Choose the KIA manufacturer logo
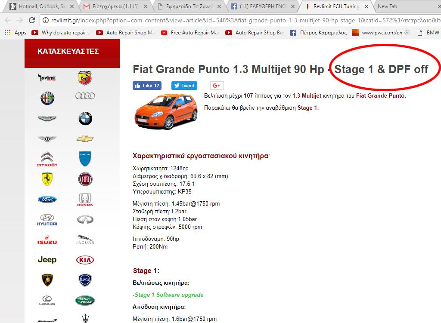441x323 pixels. pyautogui.click(x=85, y=260)
